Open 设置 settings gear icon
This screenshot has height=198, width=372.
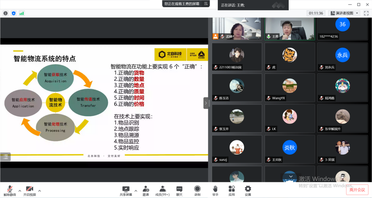(248, 189)
